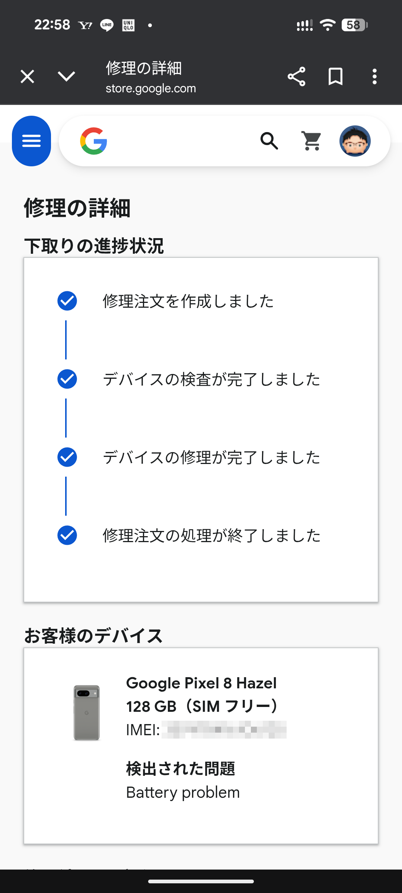The width and height of the screenshot is (402, 893).
Task: Tap the battery indicator in status bar
Action: 354,25
